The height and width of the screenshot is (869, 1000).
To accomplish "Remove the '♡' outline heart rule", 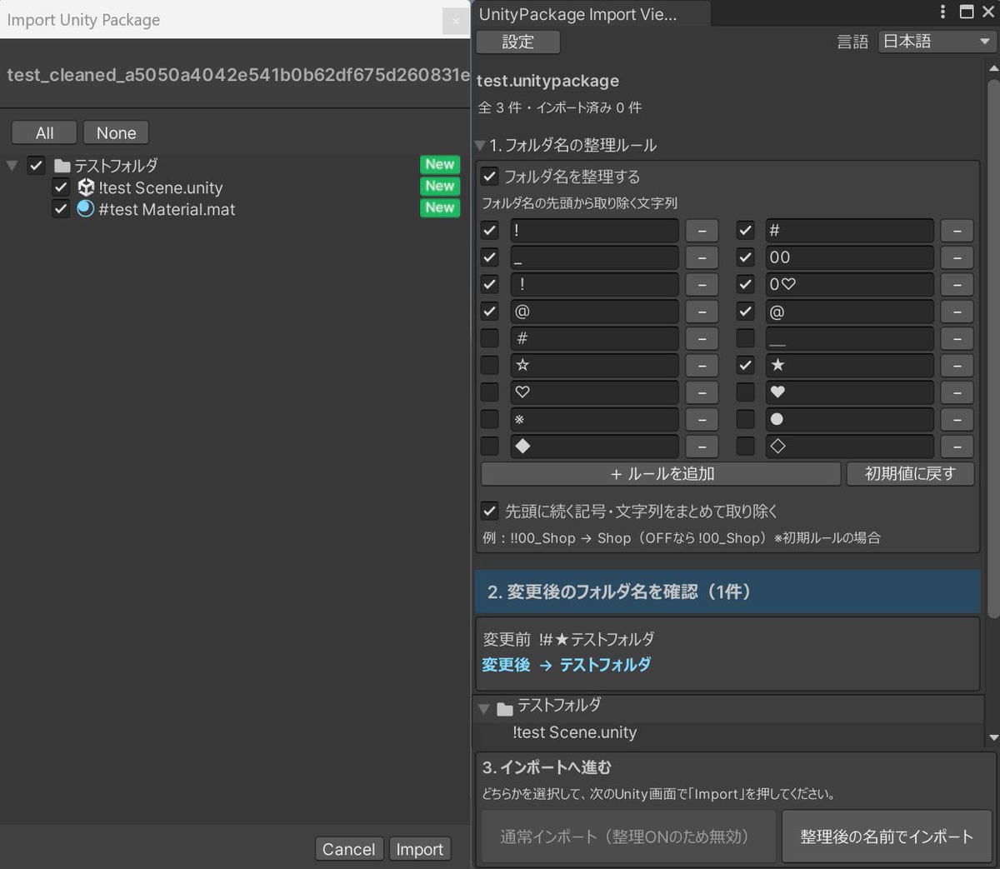I will [702, 392].
